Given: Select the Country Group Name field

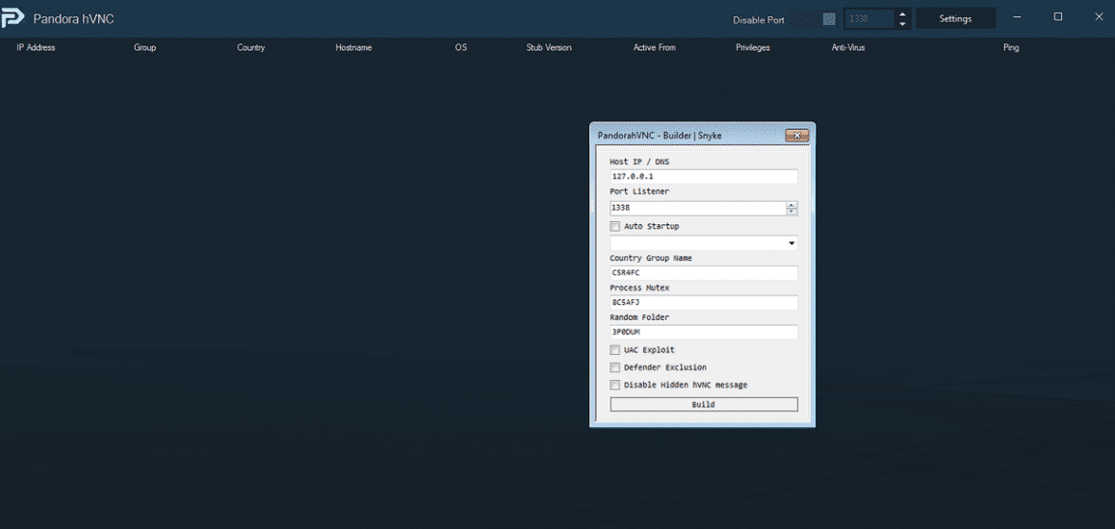Looking at the screenshot, I should pos(703,273).
